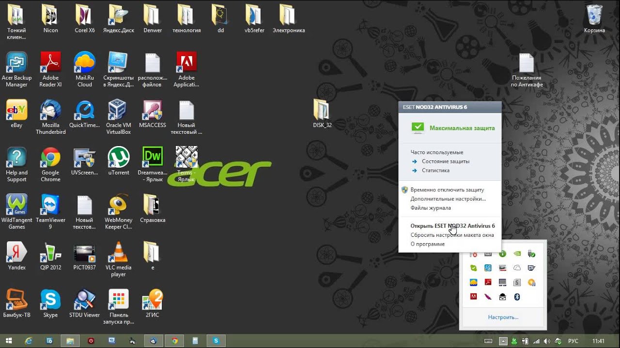Click 11:41 clock on taskbar
This screenshot has width=620, height=348.
598,341
